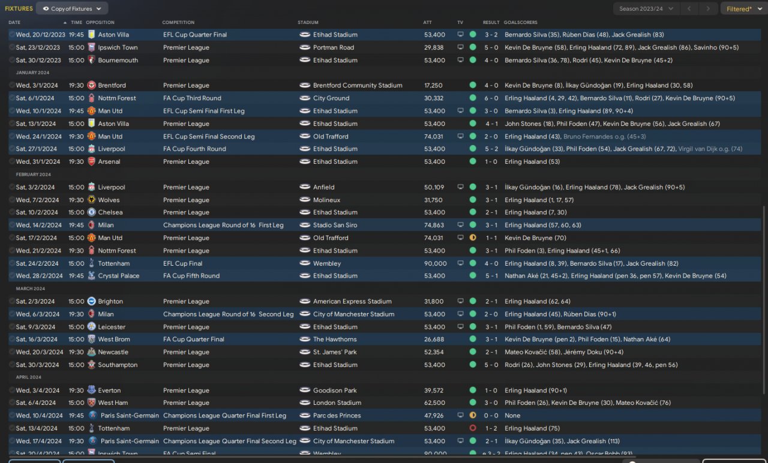The height and width of the screenshot is (463, 768).
Task: Sort by the COMPETITION column header
Action: point(178,22)
